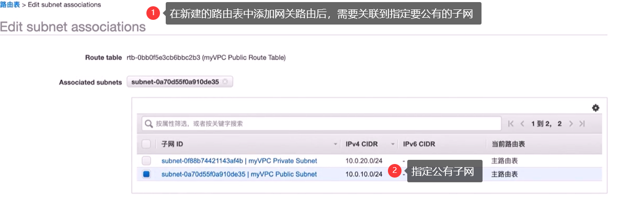Go to first page of subnet list
619x199 pixels.
point(511,124)
